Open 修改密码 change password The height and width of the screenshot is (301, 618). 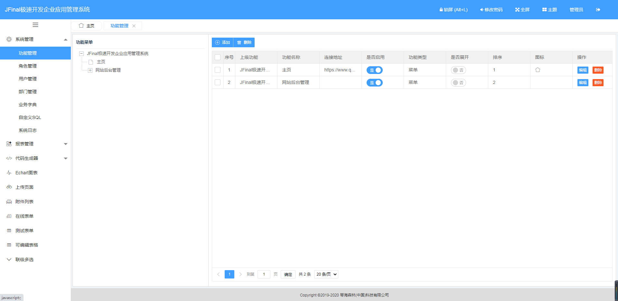491,10
